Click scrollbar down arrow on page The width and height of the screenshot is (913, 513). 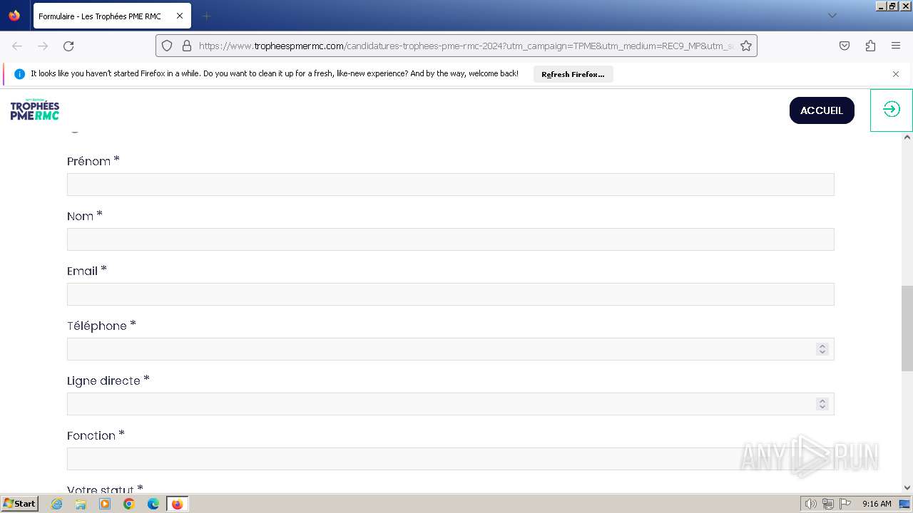(x=907, y=488)
